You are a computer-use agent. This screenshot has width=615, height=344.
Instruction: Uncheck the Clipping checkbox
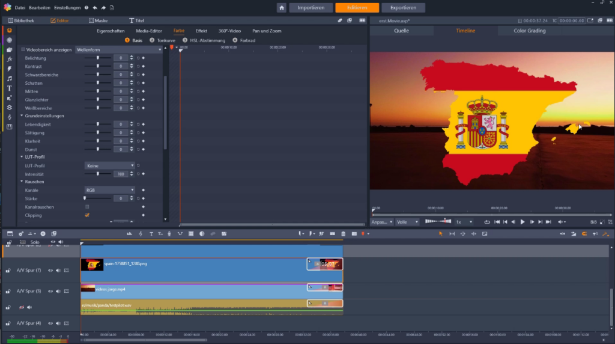pyautogui.click(x=87, y=215)
